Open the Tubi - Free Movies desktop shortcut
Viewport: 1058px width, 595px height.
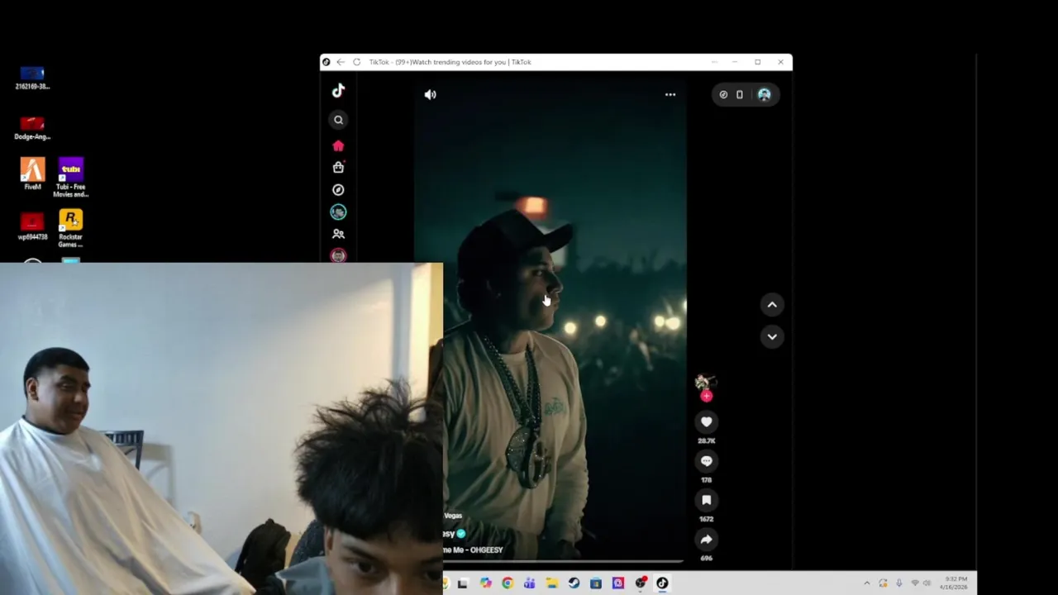[71, 178]
